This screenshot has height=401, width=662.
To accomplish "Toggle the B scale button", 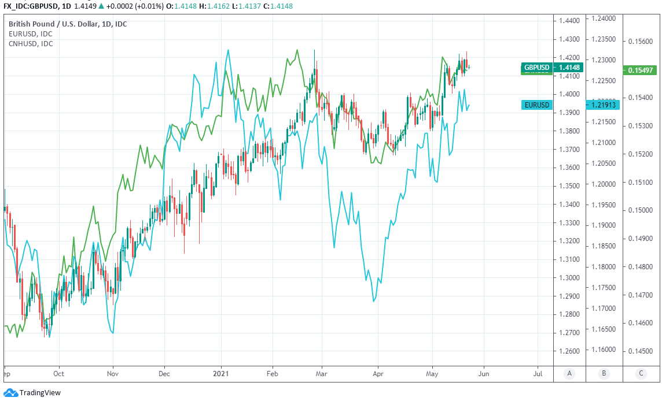I will coord(604,374).
